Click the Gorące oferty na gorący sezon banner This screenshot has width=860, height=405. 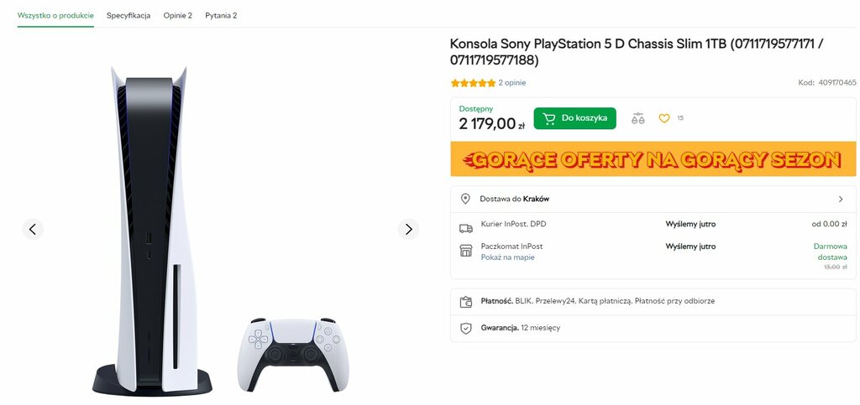pos(653,159)
